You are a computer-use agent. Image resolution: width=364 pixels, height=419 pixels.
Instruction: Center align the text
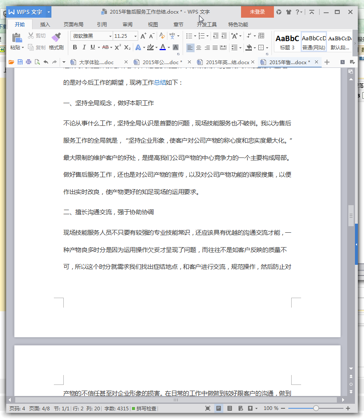click(x=199, y=48)
